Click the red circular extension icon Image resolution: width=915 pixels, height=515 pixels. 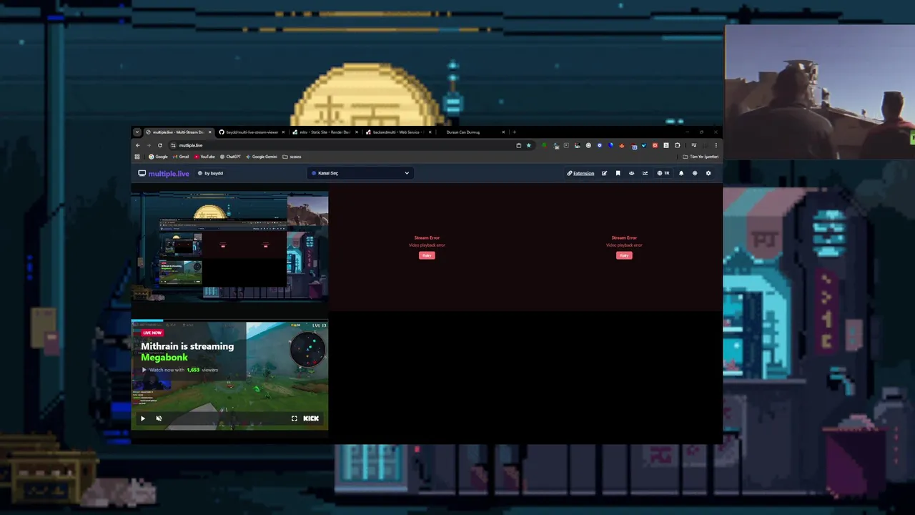click(x=655, y=145)
